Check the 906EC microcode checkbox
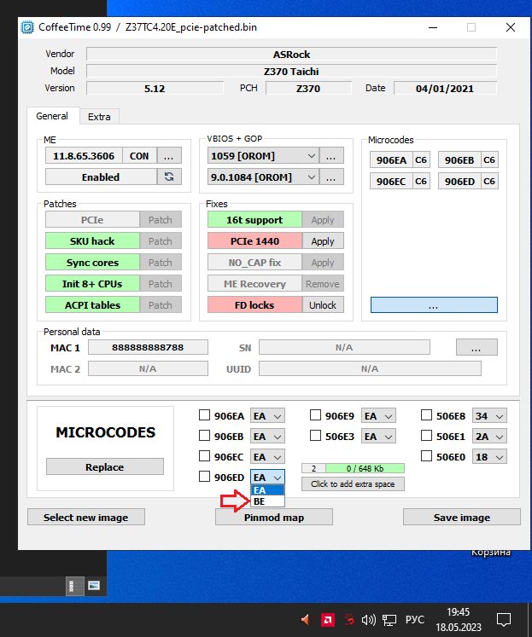The image size is (532, 637). pos(204,456)
